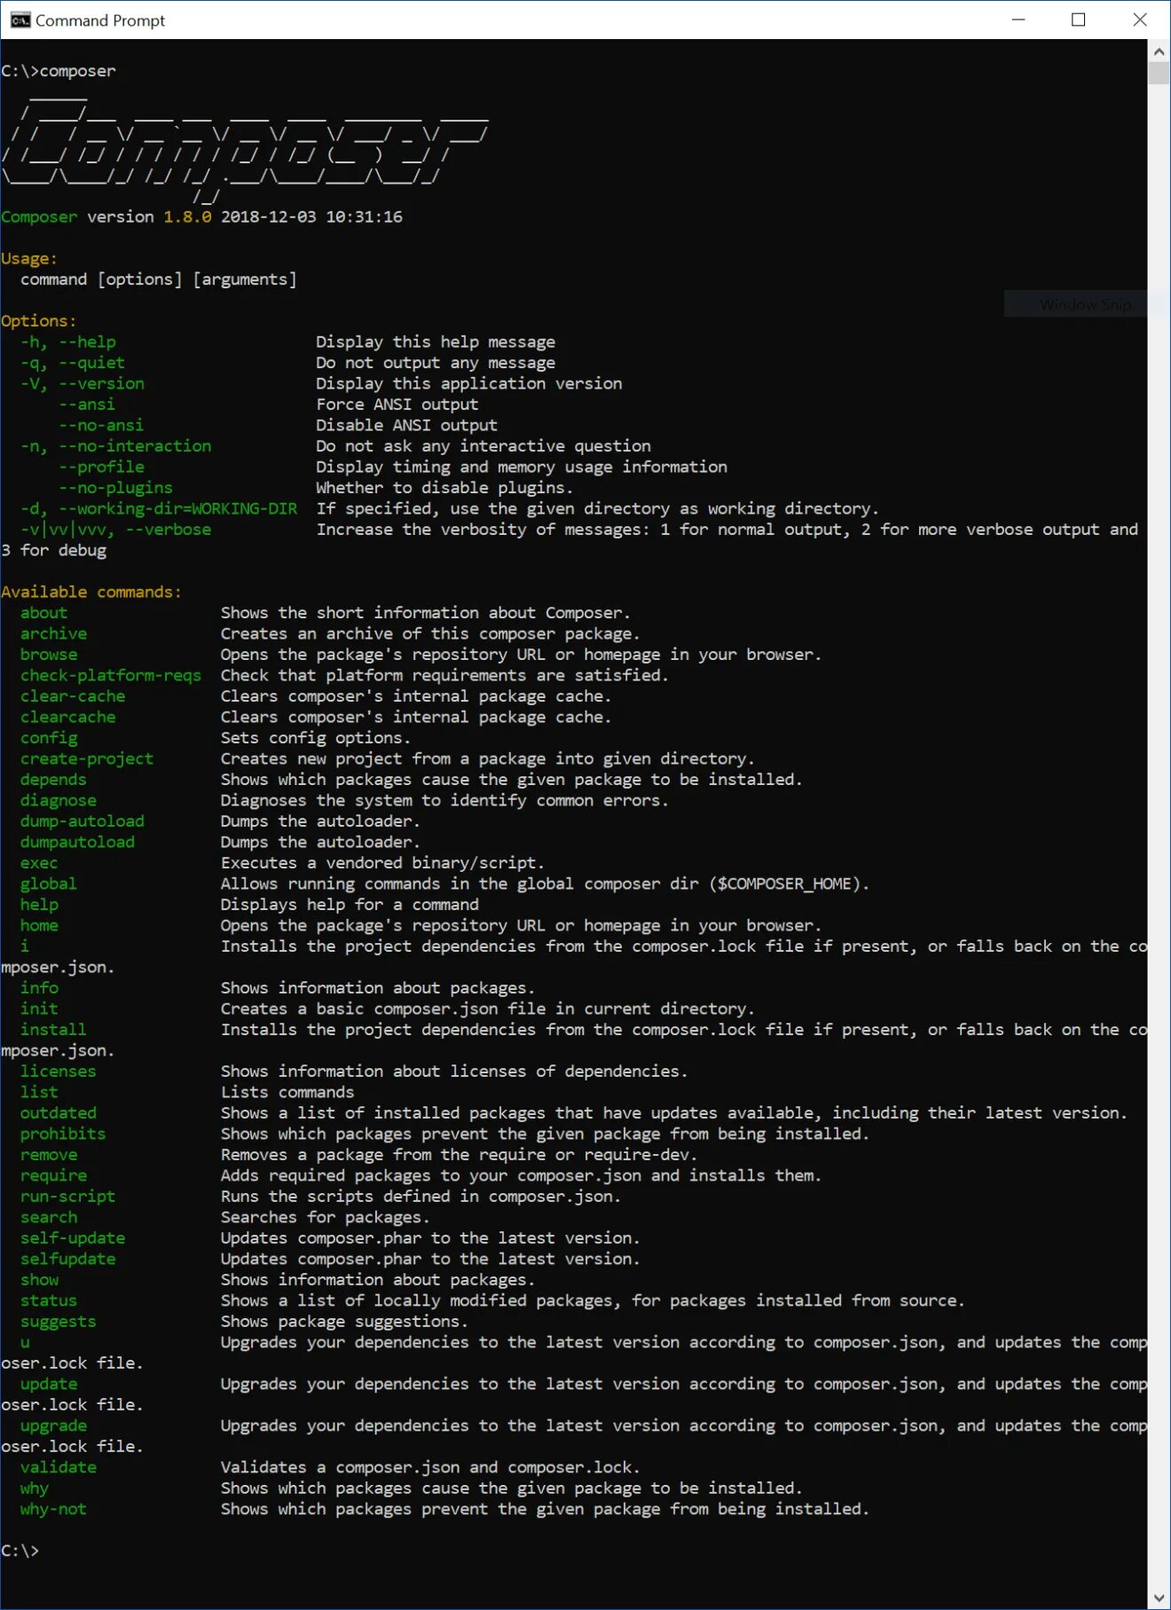Click the 'show' command

click(x=39, y=1280)
